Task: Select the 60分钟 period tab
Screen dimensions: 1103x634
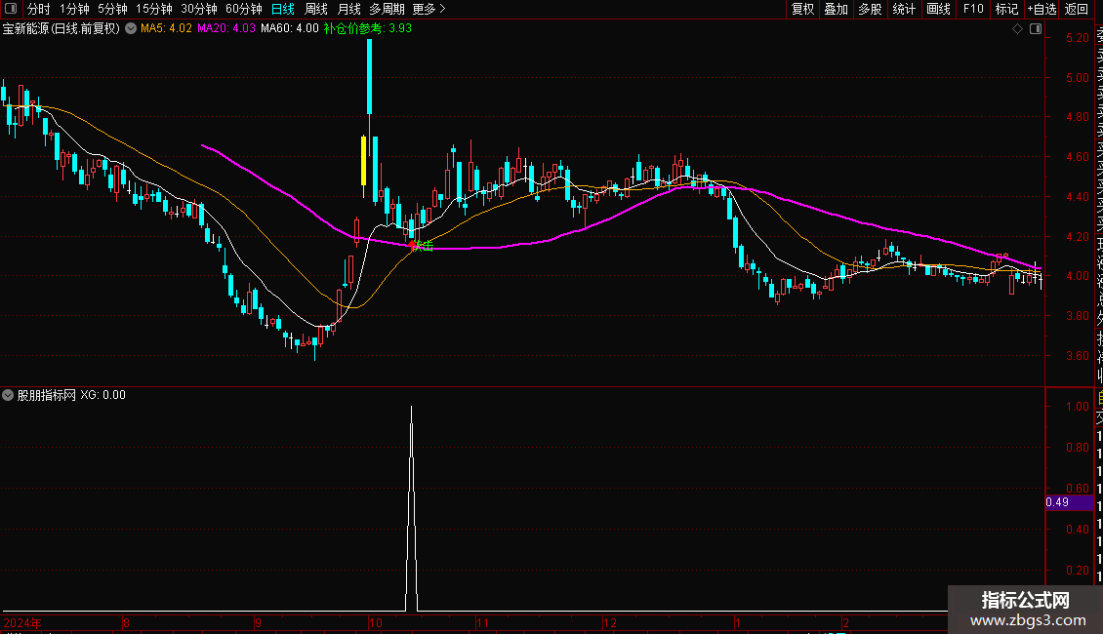Action: point(244,9)
